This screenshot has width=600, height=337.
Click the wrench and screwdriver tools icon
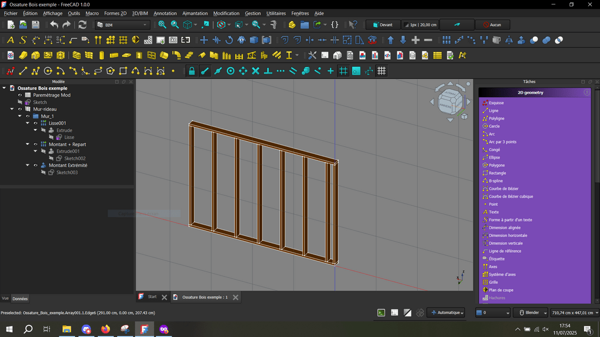(312, 56)
